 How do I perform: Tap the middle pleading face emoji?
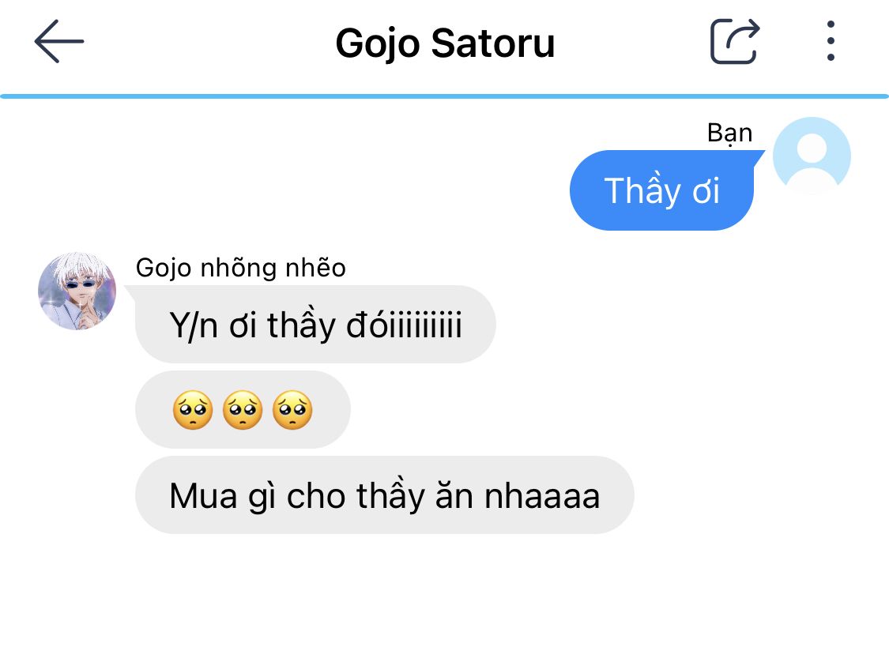pos(243,410)
